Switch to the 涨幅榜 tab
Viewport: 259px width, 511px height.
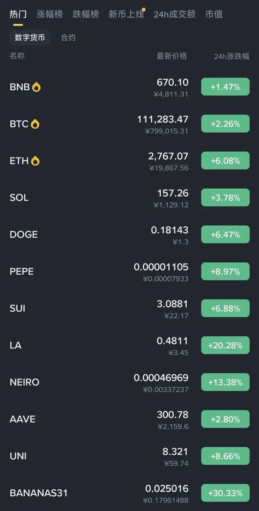click(50, 14)
